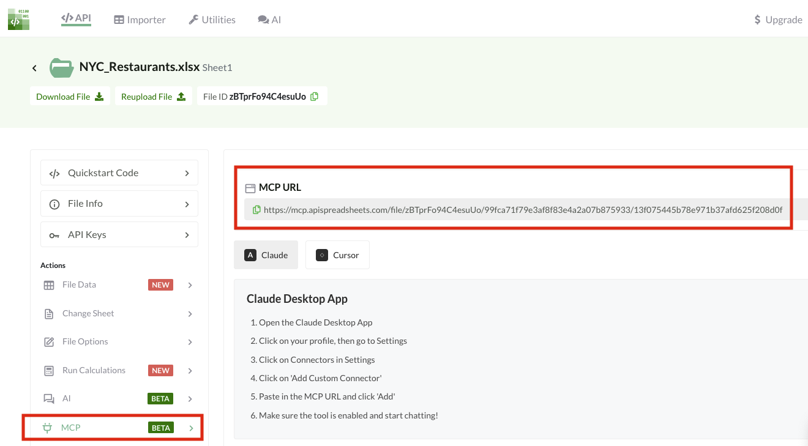The height and width of the screenshot is (446, 808).
Task: Click the Download File button
Action: [69, 96]
